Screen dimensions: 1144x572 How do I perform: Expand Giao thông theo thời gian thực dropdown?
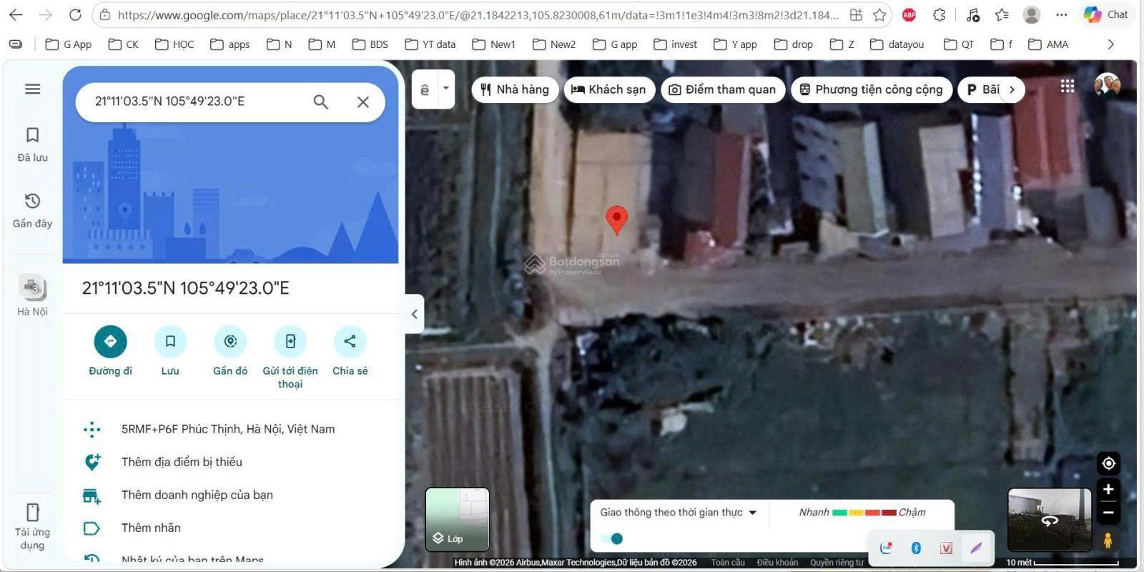[678, 513]
